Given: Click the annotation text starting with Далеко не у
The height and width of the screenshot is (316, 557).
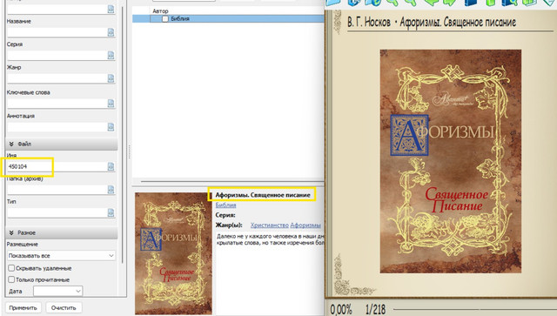Looking at the screenshot, I should pyautogui.click(x=270, y=239).
